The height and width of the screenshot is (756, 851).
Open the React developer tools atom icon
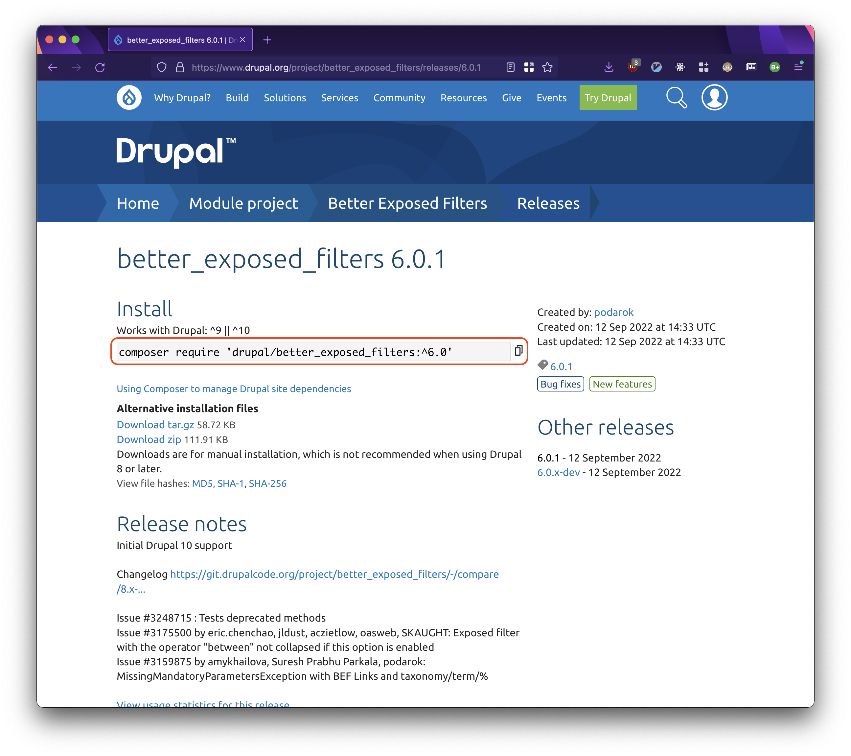pos(680,67)
